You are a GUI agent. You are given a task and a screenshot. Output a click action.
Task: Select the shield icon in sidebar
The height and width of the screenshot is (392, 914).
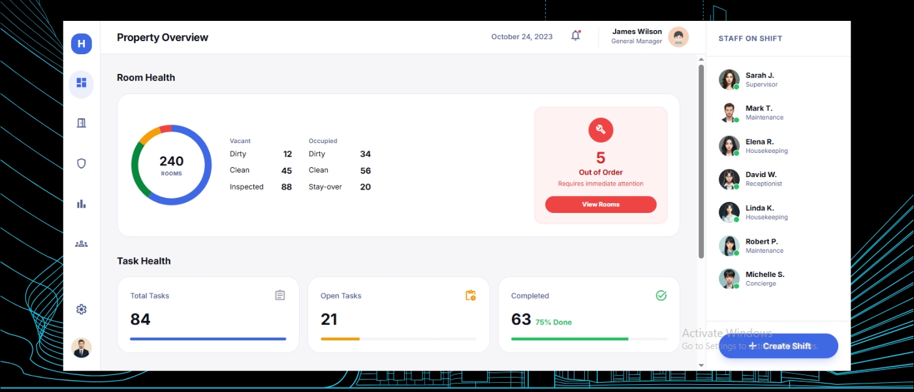[x=81, y=163]
